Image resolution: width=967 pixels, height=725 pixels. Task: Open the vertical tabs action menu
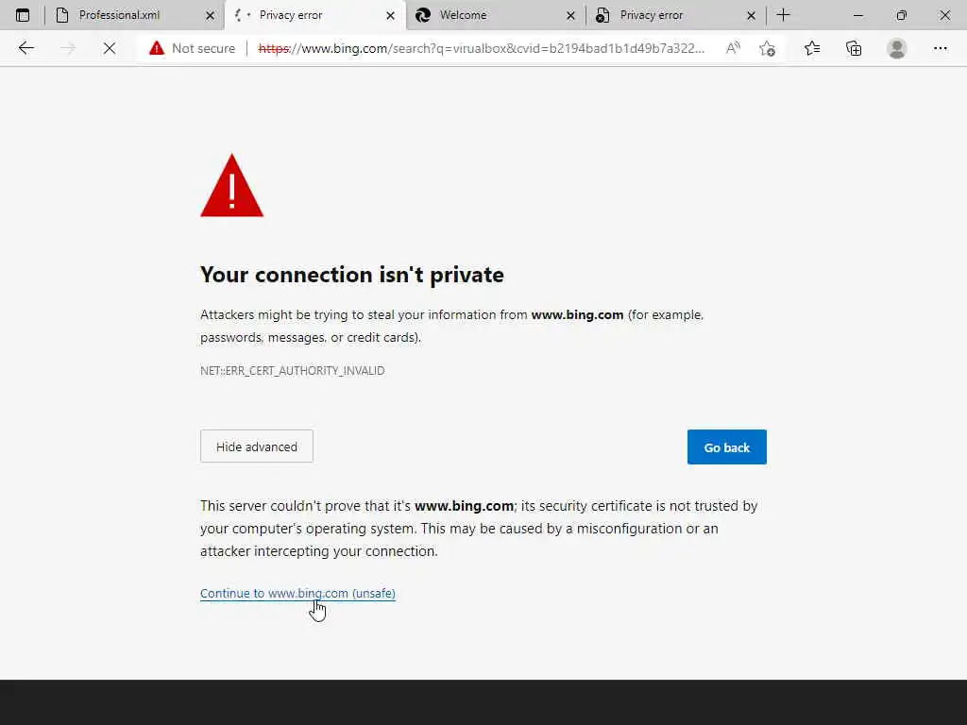(23, 15)
